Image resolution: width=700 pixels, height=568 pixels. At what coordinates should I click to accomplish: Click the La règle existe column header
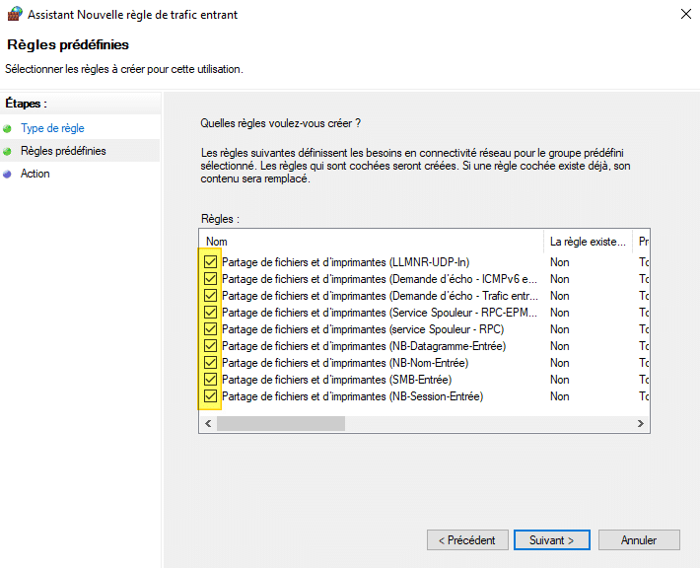[x=588, y=241]
